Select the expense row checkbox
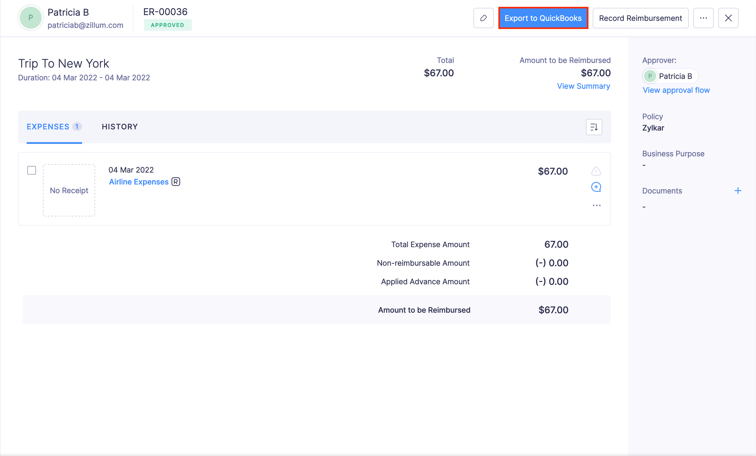756x456 pixels. coord(31,170)
